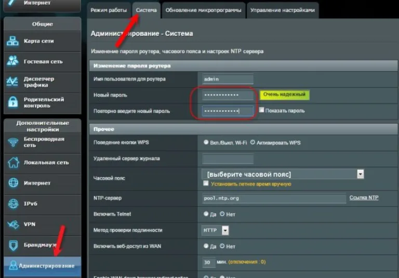Select Нет for веб-доступ из WAN
Viewport: 399px width, 278px height.
(x=222, y=246)
